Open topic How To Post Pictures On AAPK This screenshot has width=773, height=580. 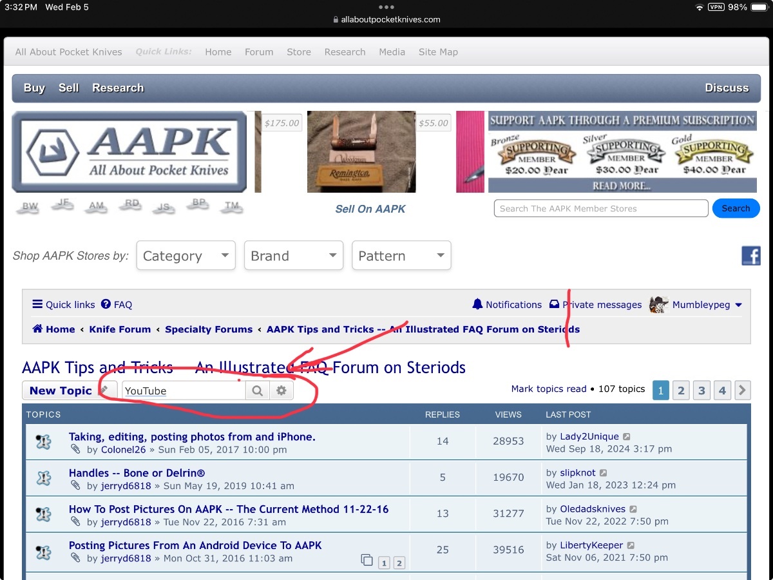tap(229, 509)
